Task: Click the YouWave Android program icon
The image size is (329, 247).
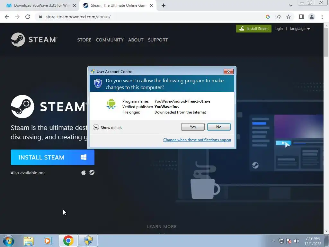Action: pos(111,104)
